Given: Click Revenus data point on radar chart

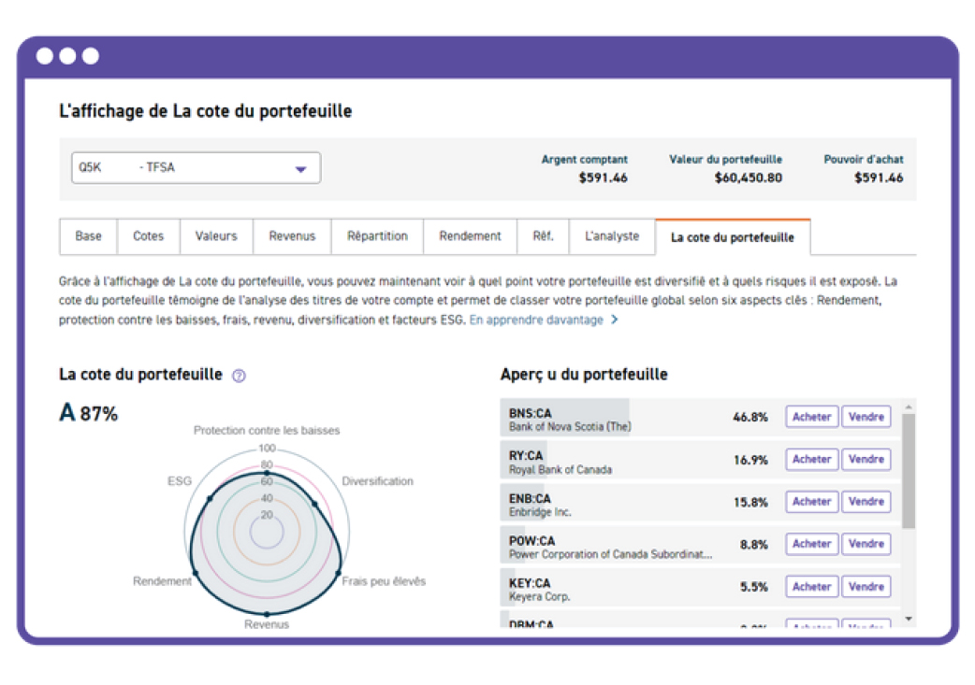Looking at the screenshot, I should (x=267, y=612).
